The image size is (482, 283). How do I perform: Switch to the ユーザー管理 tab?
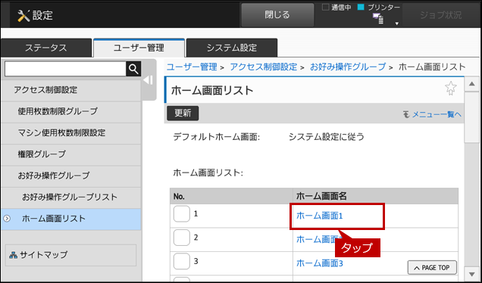(x=139, y=48)
